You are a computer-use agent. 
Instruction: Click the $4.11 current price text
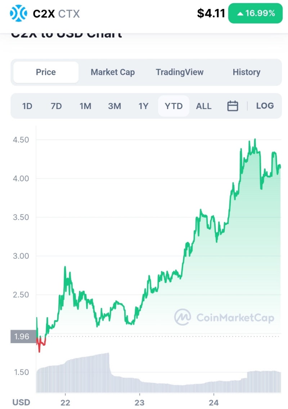(211, 14)
